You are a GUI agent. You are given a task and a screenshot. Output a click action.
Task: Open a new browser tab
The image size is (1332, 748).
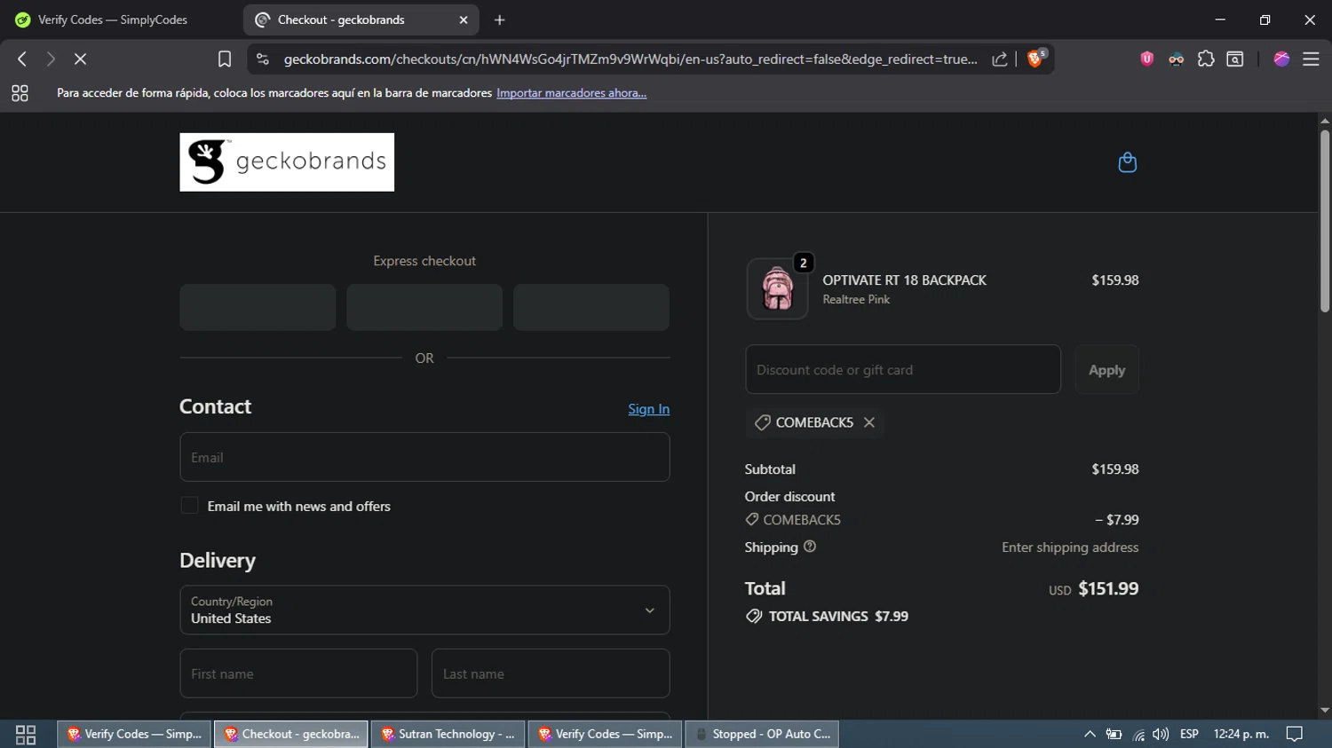tap(499, 20)
